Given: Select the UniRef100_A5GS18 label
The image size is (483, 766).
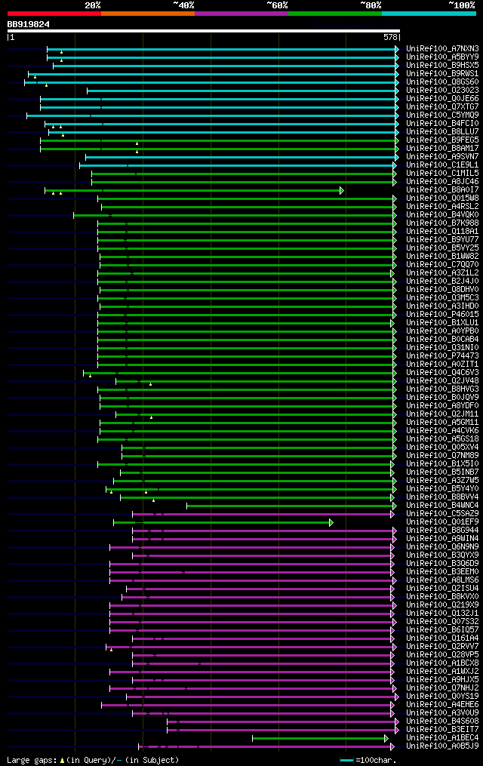Looking at the screenshot, I should pyautogui.click(x=442, y=439).
